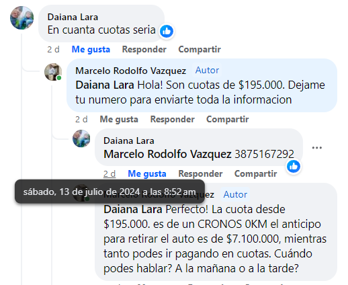Viewport: 348px width, 285px height.
Task: Reply to Daiana's 'En cuanta cuotas seria' comment
Action: pos(144,50)
